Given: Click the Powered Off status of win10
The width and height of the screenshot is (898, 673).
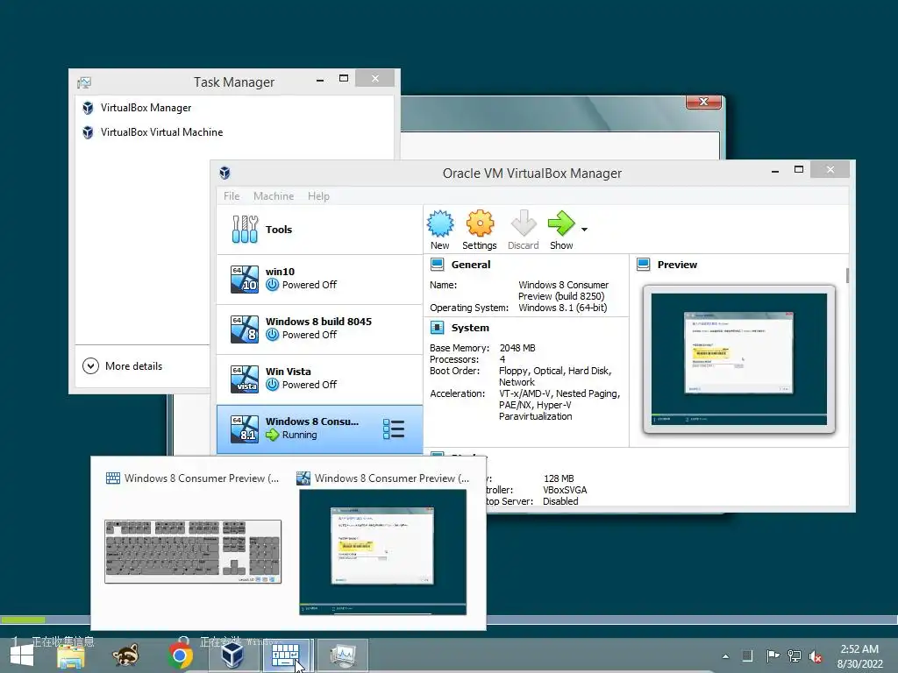Looking at the screenshot, I should [x=310, y=285].
